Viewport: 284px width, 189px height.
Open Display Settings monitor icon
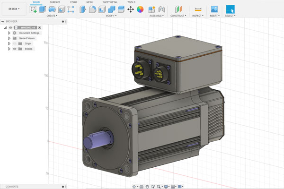click(166, 187)
